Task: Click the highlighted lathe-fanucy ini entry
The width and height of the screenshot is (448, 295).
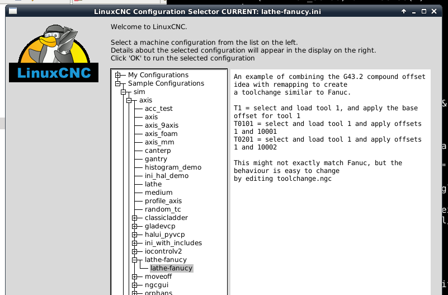Action: [172, 268]
